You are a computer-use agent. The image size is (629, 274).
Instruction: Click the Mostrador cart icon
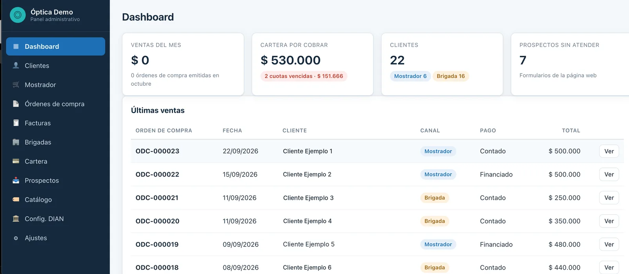(x=16, y=85)
